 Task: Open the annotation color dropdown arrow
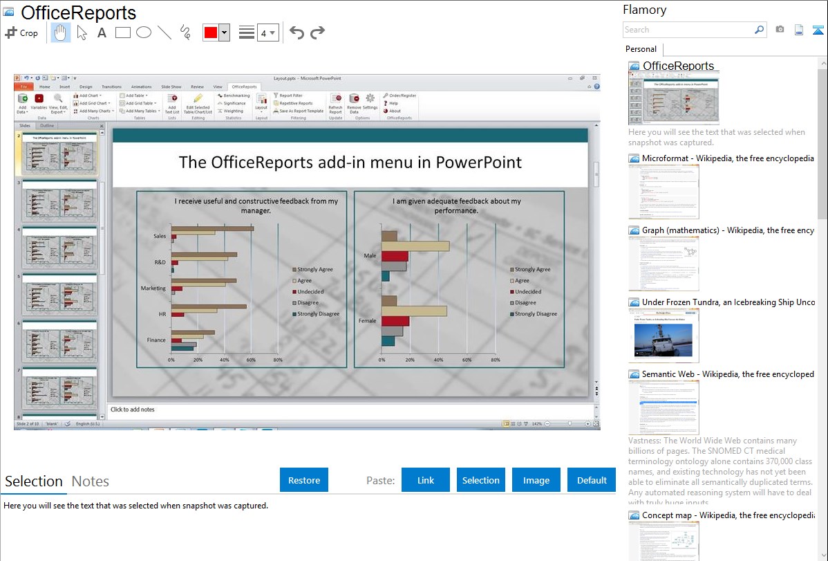point(225,33)
